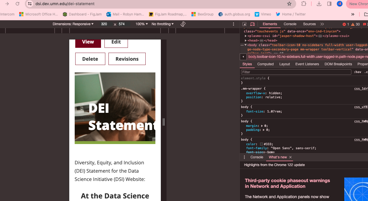Open the Chrome extensions puzzle icon
This screenshot has height=201, width=368.
click(x=304, y=4)
